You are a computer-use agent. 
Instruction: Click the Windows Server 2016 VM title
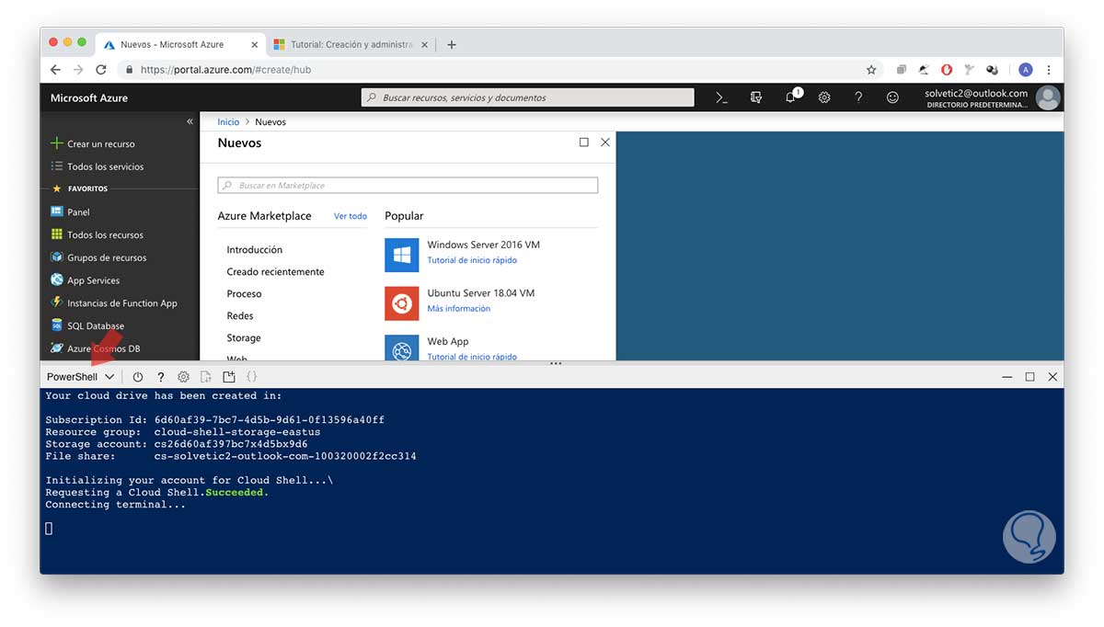pyautogui.click(x=483, y=245)
